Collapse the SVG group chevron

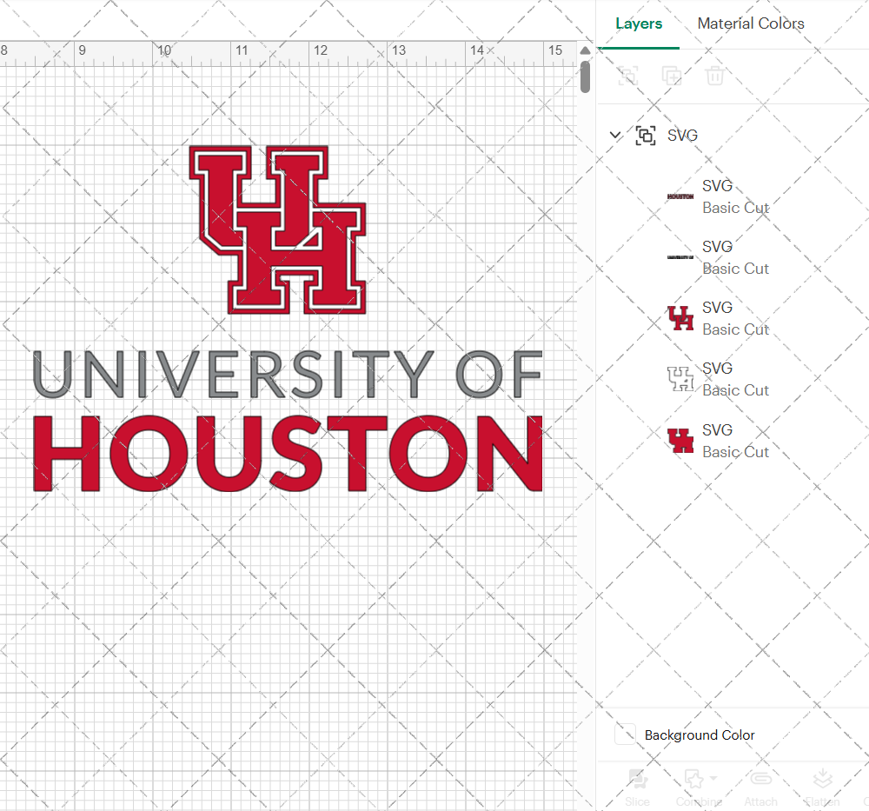coord(614,135)
